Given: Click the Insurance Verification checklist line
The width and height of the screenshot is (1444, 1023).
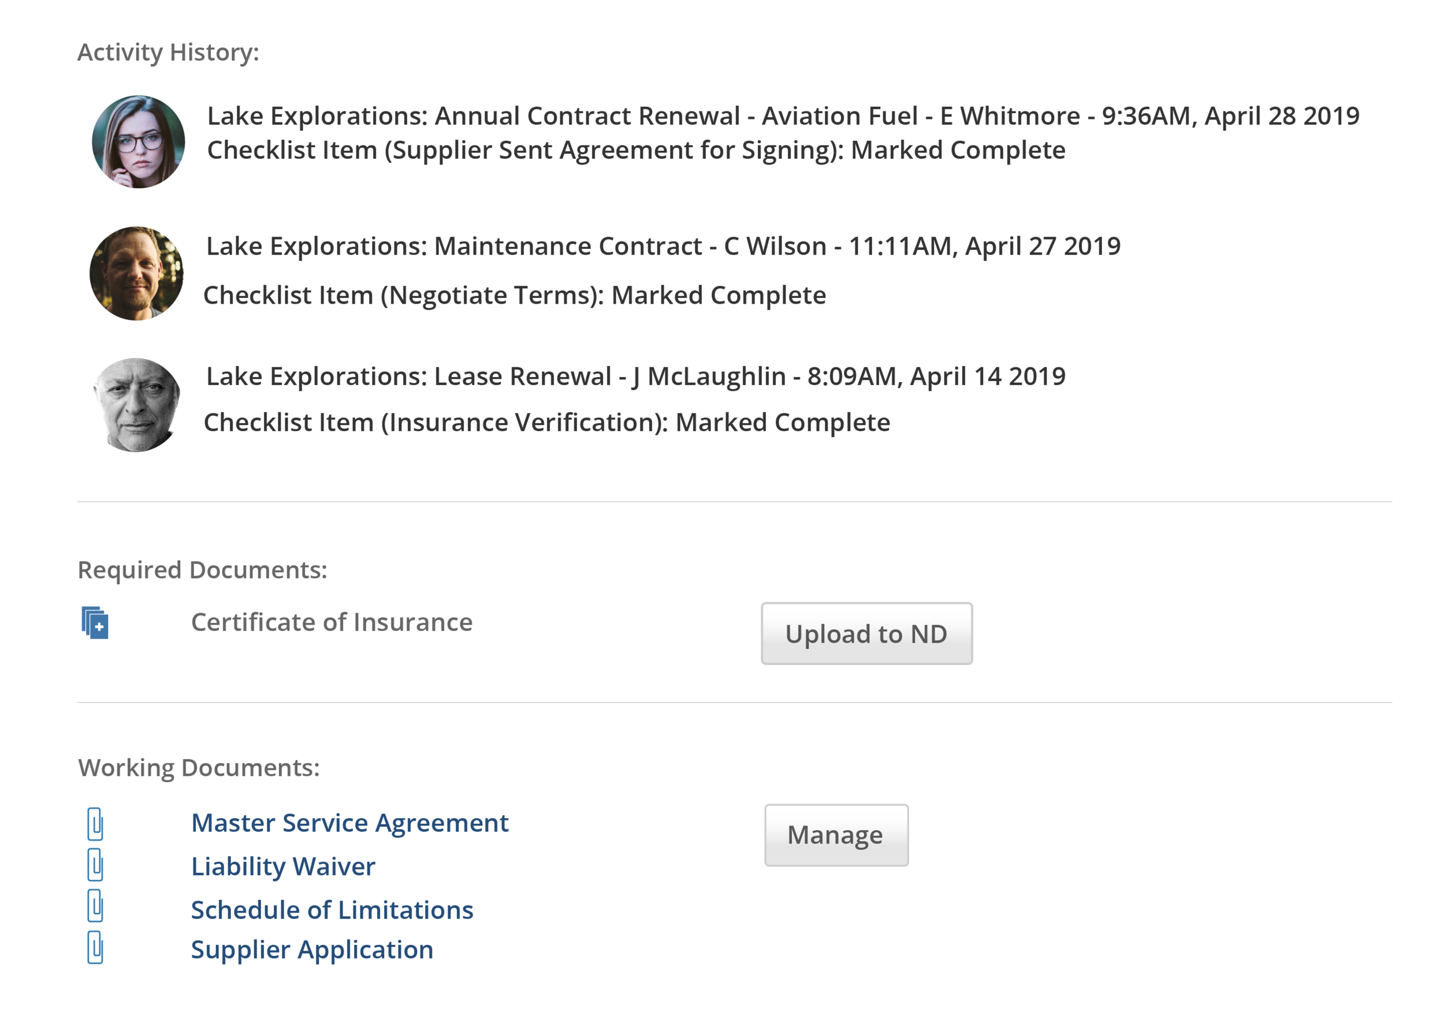Looking at the screenshot, I should pos(546,423).
